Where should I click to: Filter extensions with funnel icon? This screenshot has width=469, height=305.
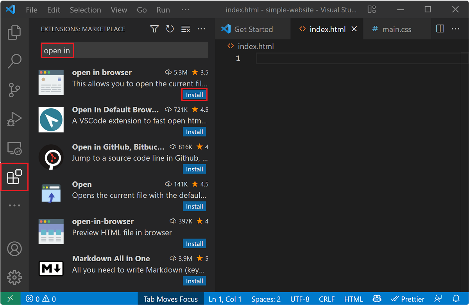[x=154, y=29]
